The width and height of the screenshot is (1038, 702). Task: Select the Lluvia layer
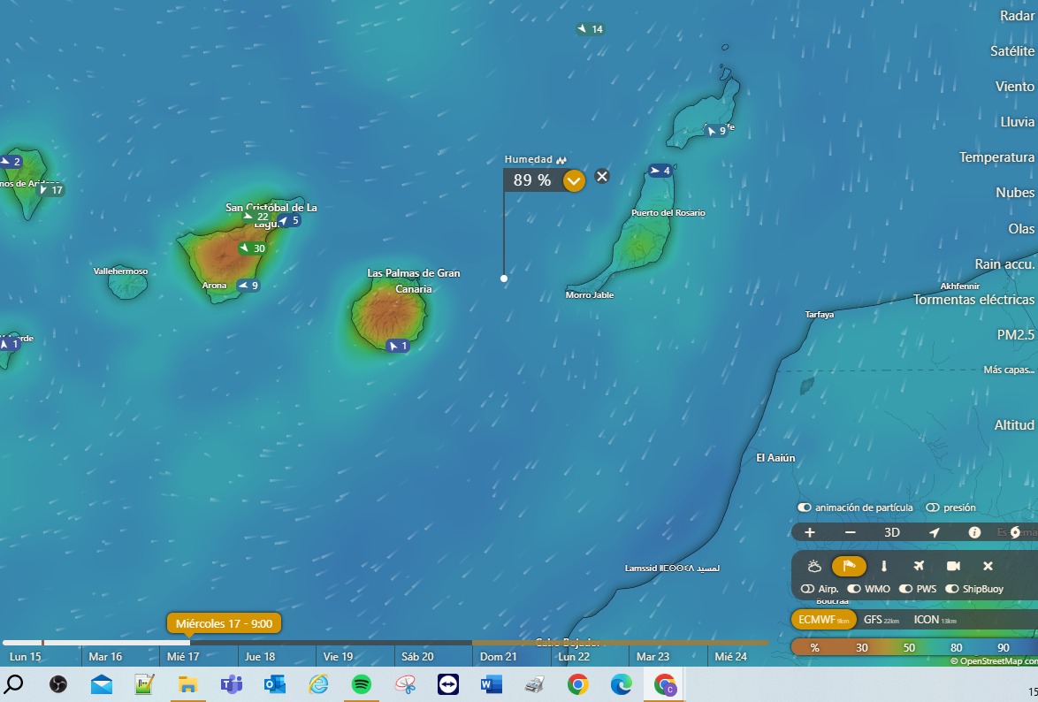[x=1018, y=122]
